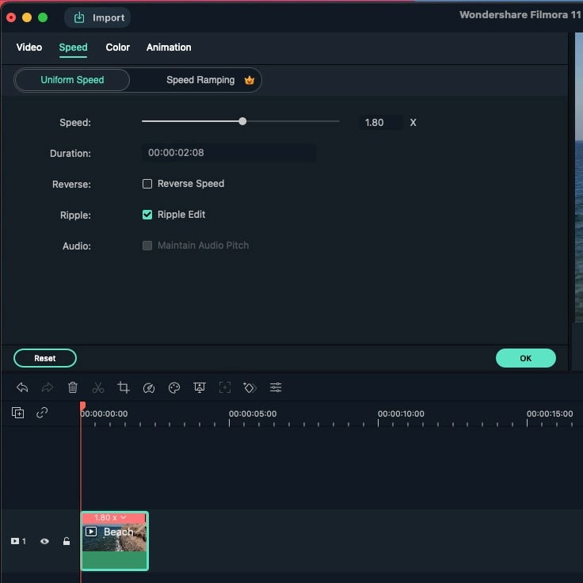Toggle track 1 visibility eye
Screen dimensions: 583x583
coord(44,541)
